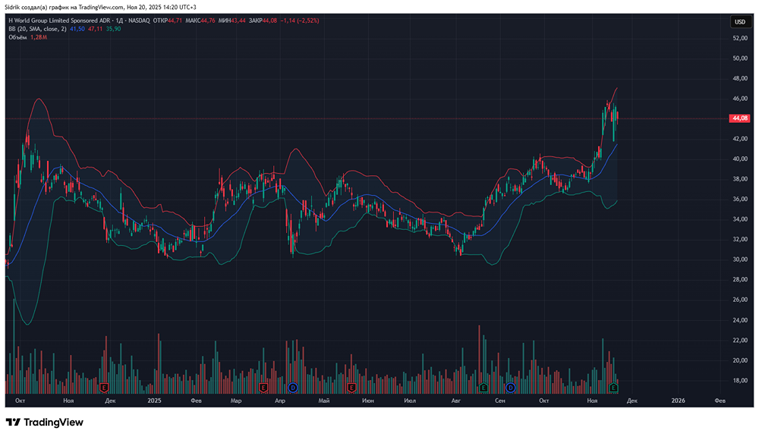Open the USD currency selector
This screenshot has width=759, height=437.
click(739, 22)
